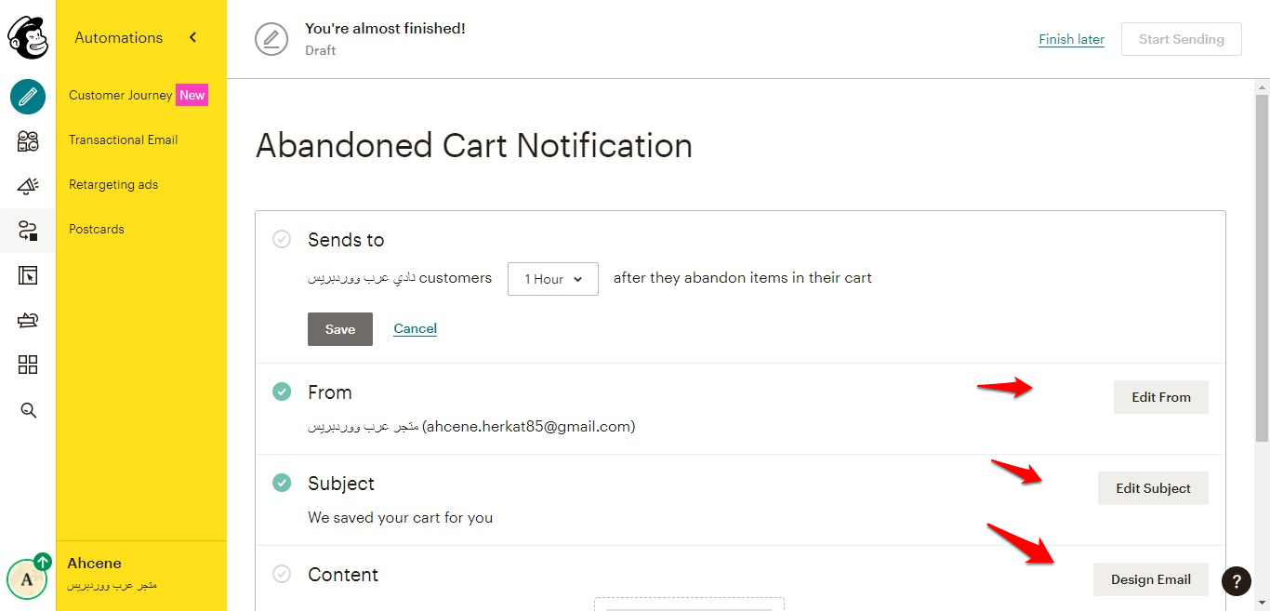The height and width of the screenshot is (611, 1270).
Task: Click the Mailchimp Freddie logo
Action: click(28, 37)
